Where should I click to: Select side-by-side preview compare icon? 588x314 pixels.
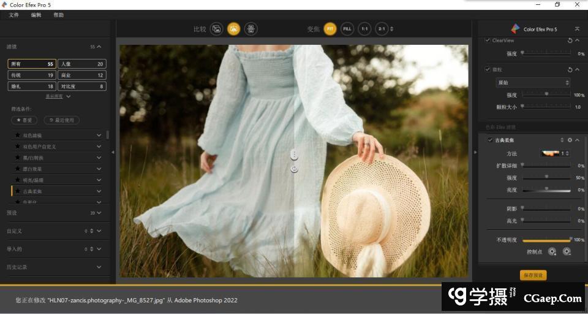[251, 29]
